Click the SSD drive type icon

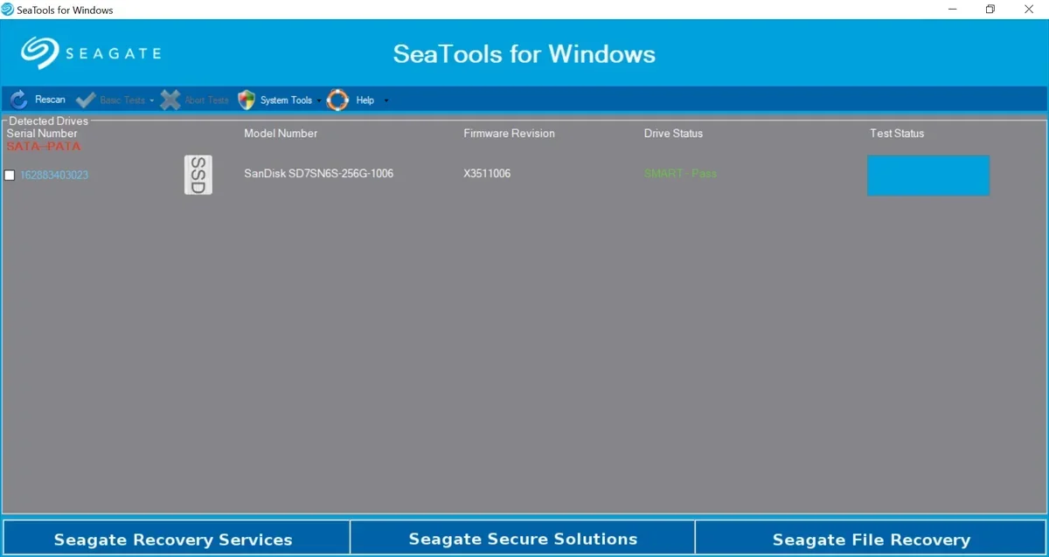198,175
